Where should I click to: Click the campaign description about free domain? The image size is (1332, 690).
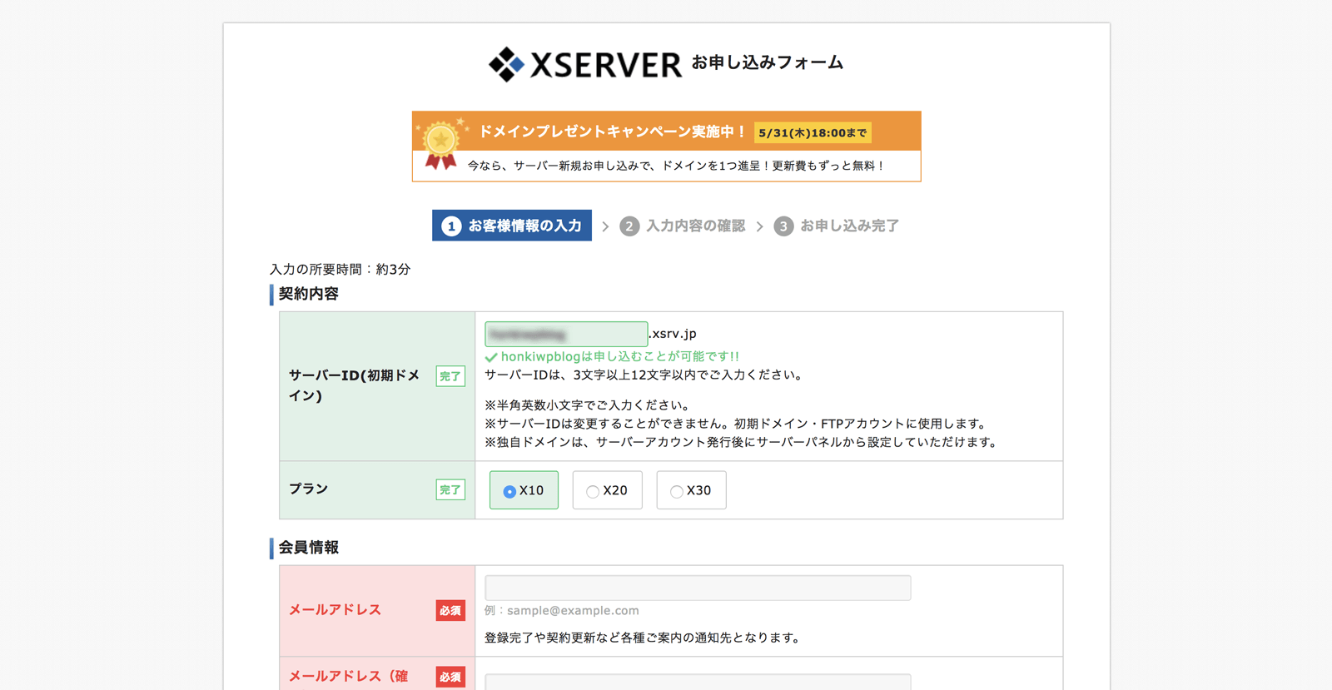coord(676,166)
